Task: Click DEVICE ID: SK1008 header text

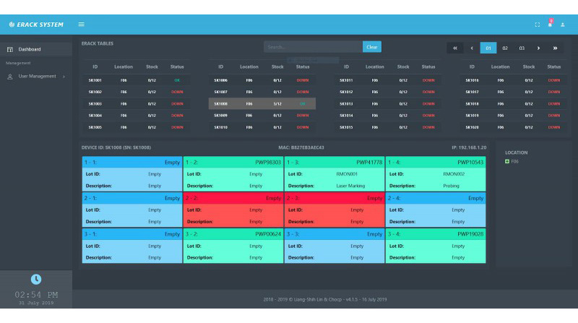Action: (116, 147)
